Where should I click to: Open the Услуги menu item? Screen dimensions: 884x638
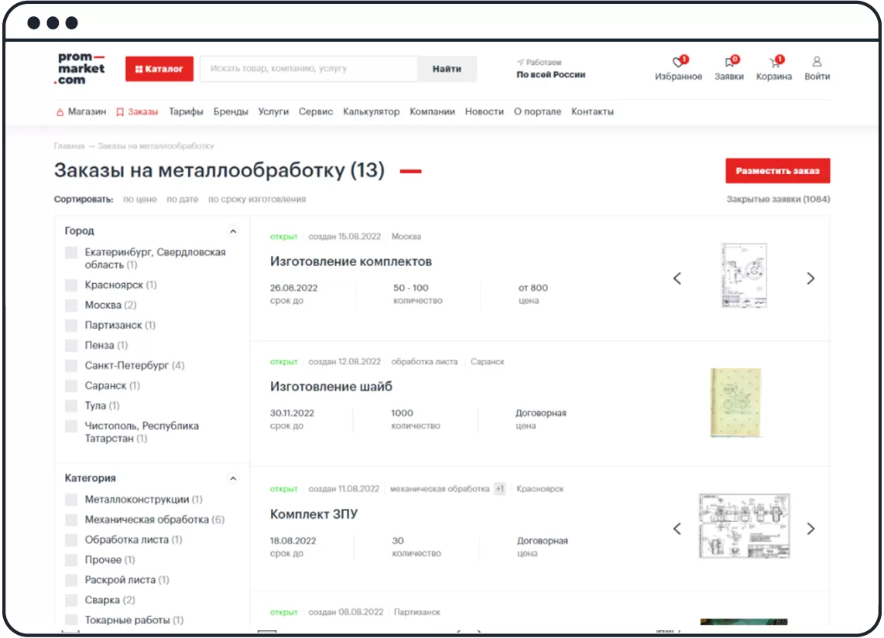pos(273,111)
